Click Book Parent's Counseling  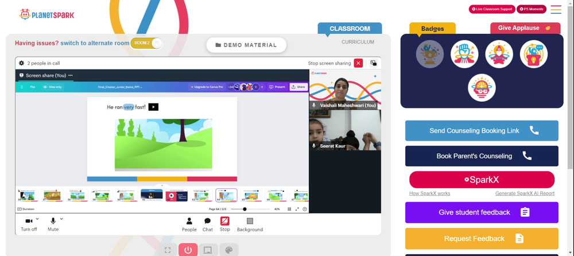pyautogui.click(x=482, y=156)
